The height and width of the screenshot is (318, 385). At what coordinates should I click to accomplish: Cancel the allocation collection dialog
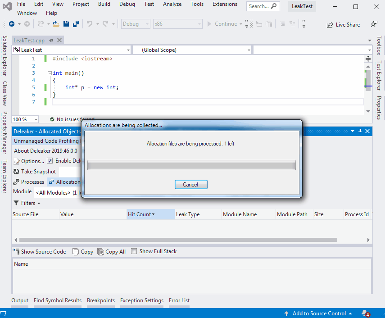tap(191, 184)
